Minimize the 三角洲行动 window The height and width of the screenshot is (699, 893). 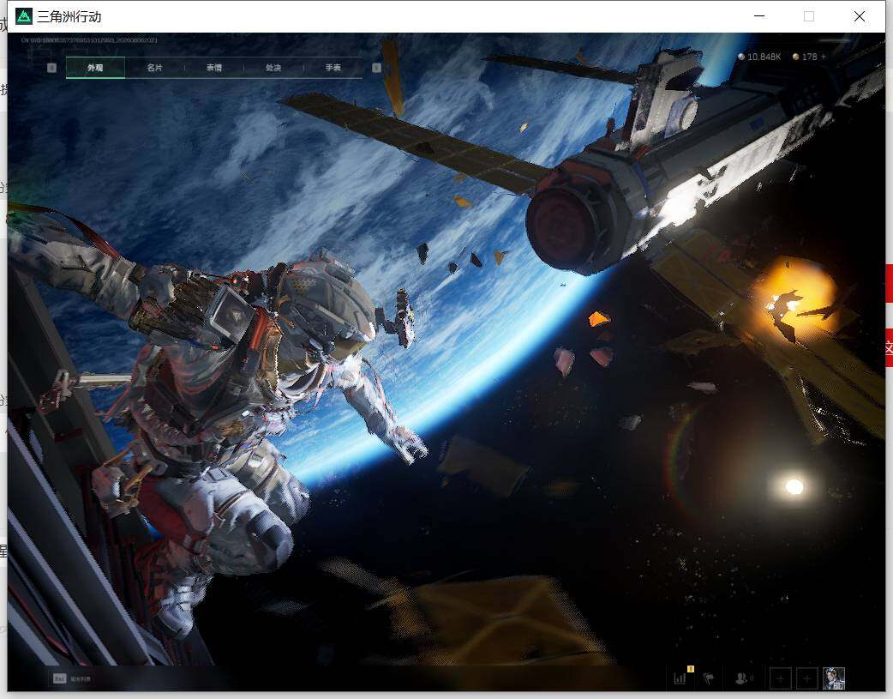tap(759, 16)
